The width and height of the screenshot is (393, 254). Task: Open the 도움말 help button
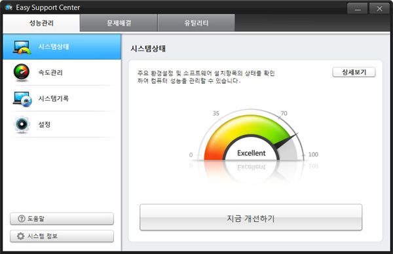coord(62,219)
